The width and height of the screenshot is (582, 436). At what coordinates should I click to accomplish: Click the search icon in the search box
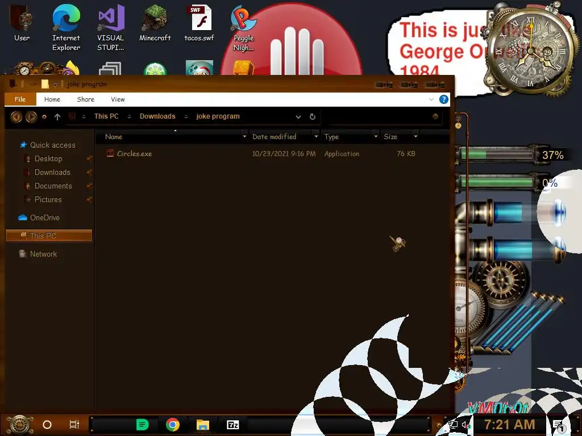pos(435,116)
